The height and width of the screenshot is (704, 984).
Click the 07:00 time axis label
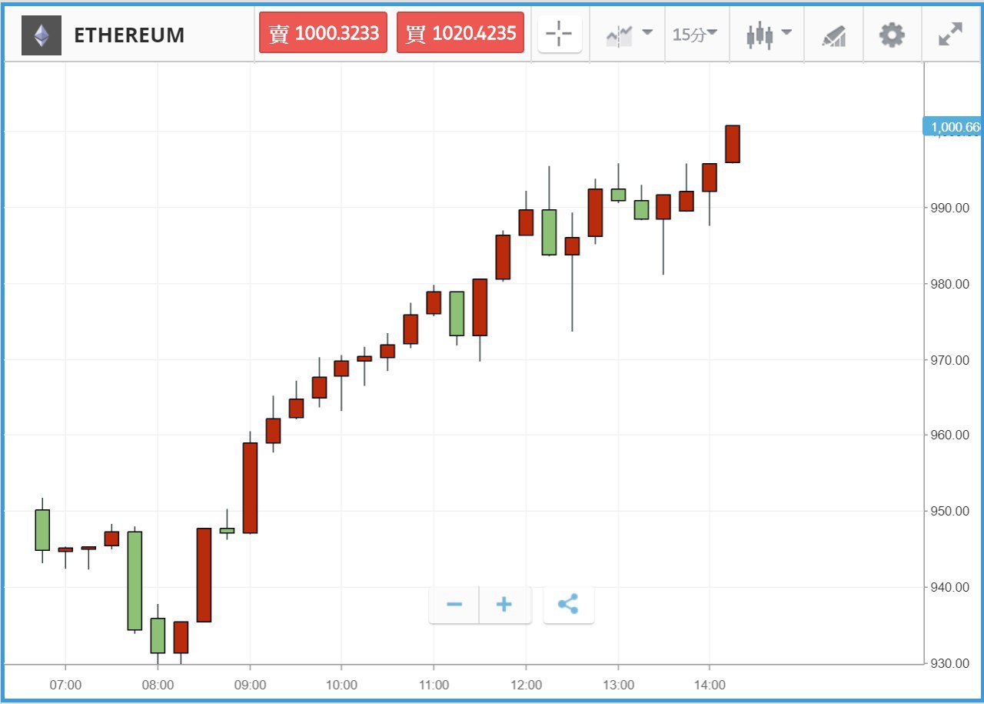coord(65,684)
